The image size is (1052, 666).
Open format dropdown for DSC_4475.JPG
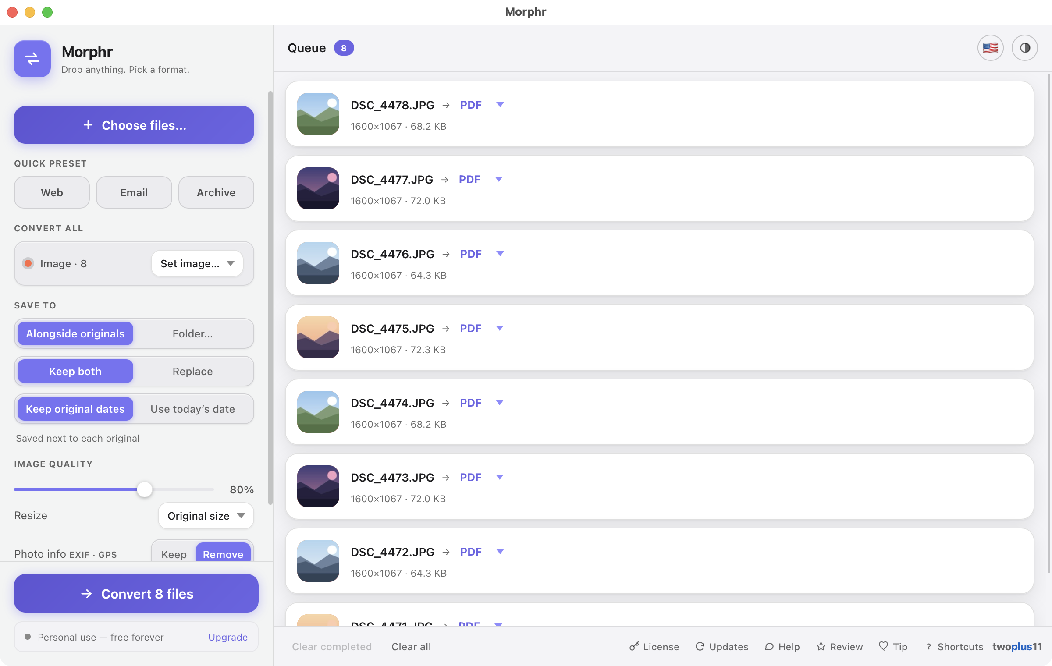[x=499, y=328]
